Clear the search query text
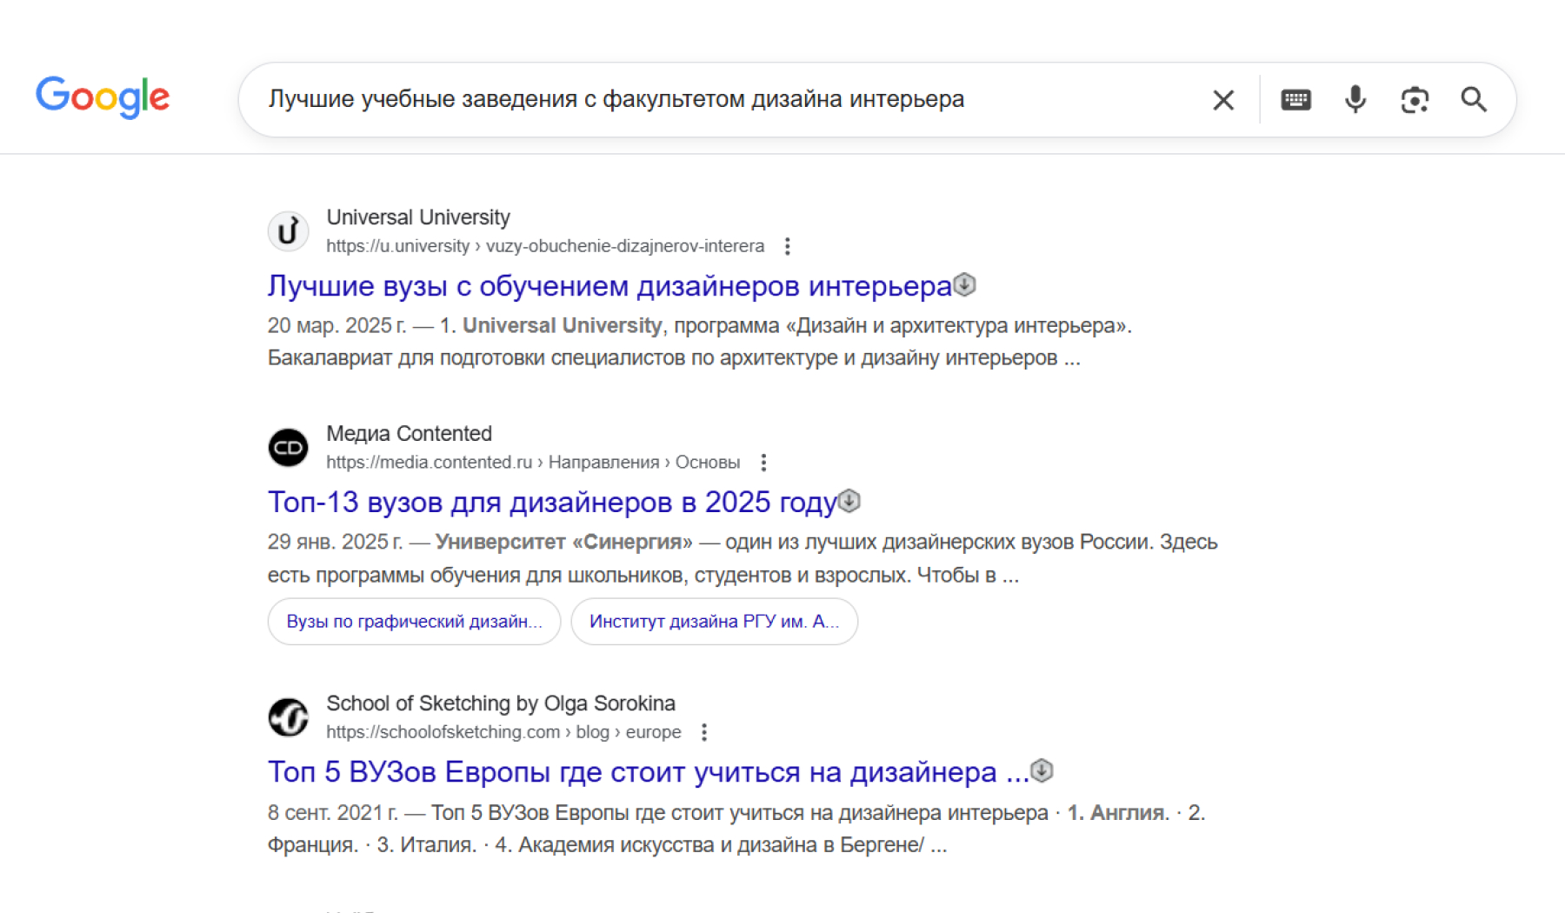1565x913 pixels. pos(1222,100)
